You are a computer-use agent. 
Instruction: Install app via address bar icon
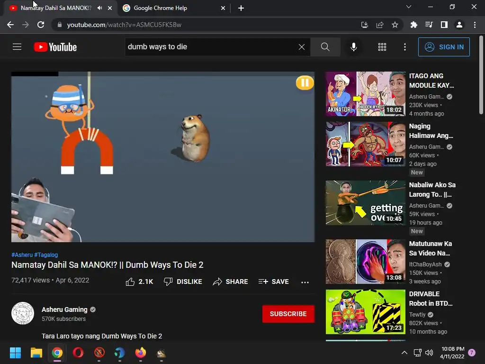pyautogui.click(x=365, y=25)
